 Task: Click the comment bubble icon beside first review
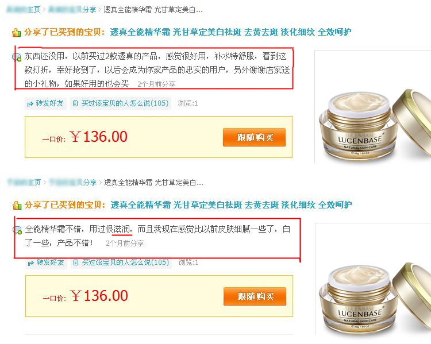pyautogui.click(x=17, y=57)
